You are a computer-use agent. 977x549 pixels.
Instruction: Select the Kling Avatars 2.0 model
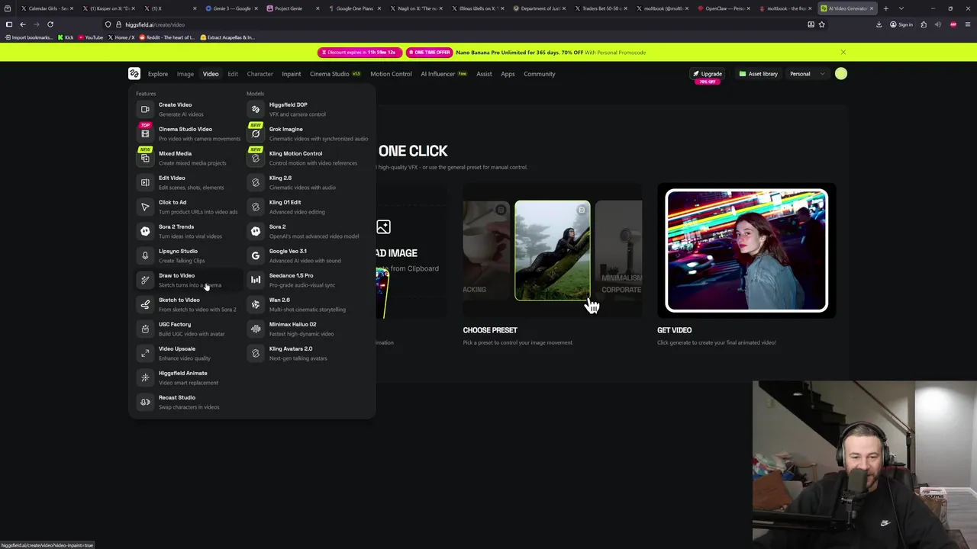308,353
